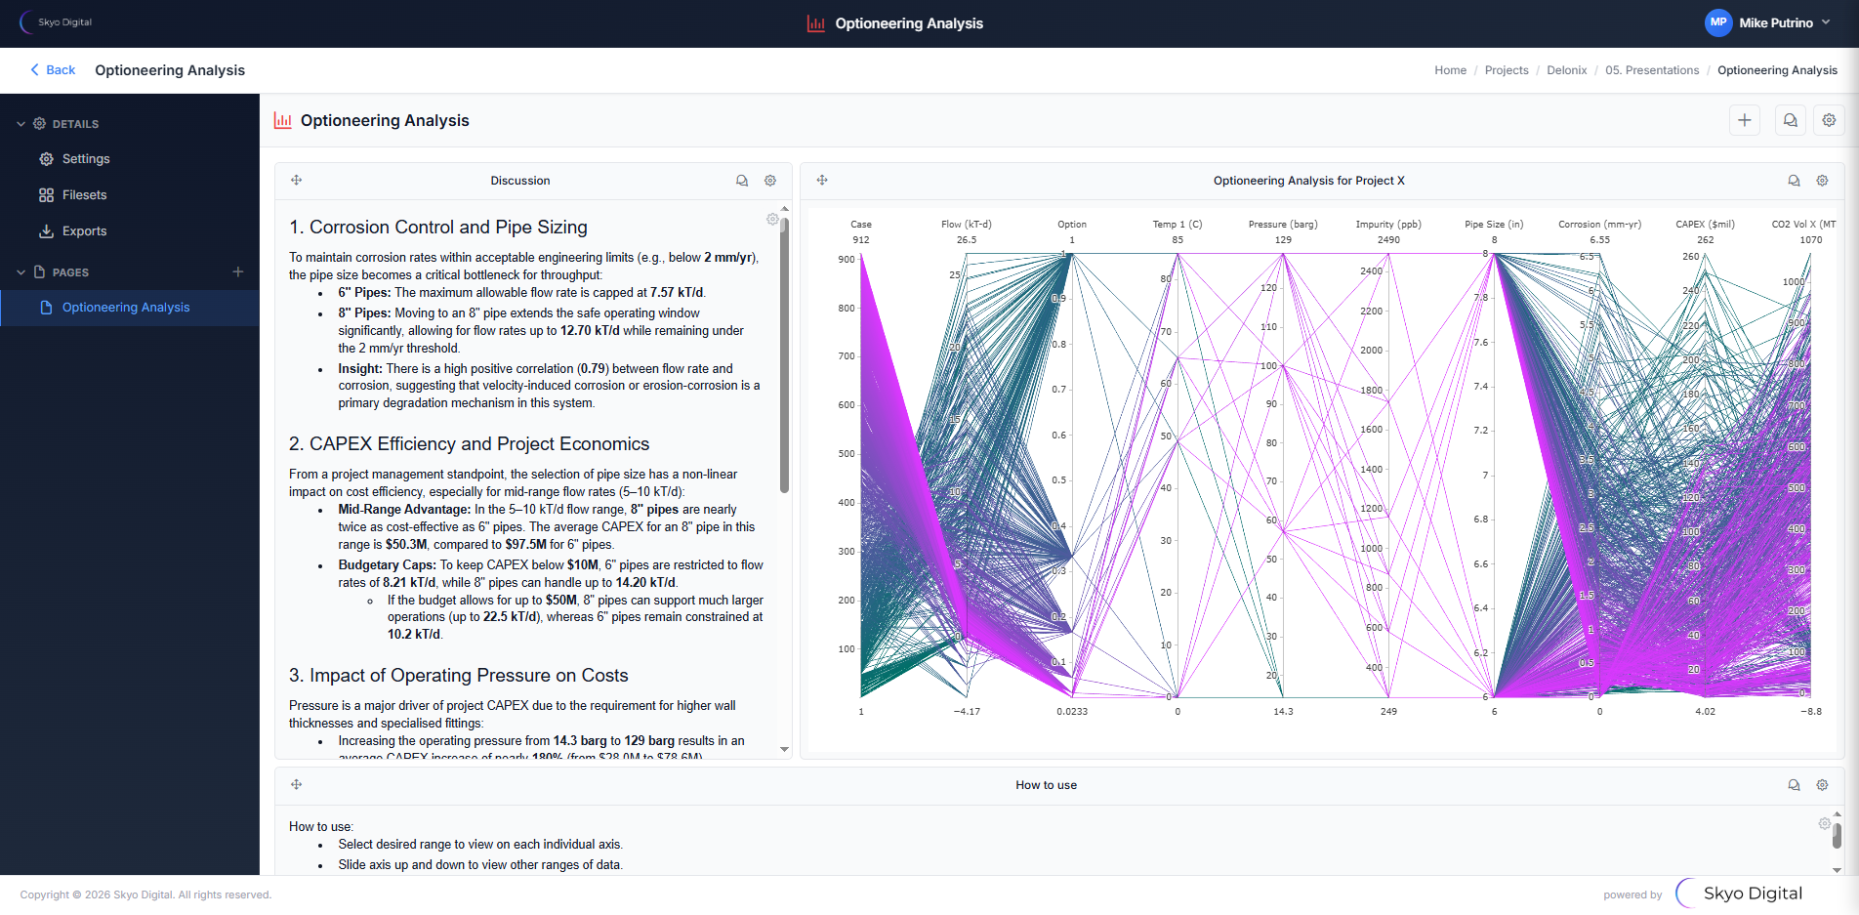1859x915 pixels.
Task: Open settings gear for the Discussion panel
Action: point(770,180)
